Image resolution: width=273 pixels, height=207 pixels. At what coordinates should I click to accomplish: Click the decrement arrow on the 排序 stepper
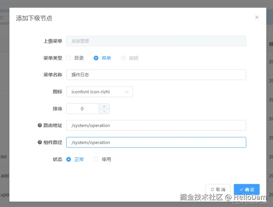pyautogui.click(x=104, y=111)
